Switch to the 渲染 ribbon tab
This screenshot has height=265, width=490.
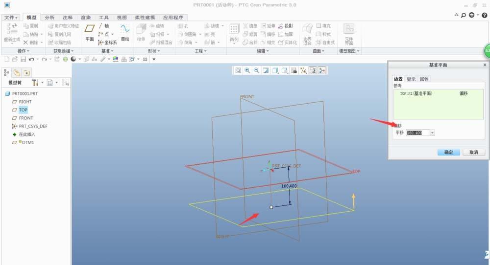tap(86, 18)
